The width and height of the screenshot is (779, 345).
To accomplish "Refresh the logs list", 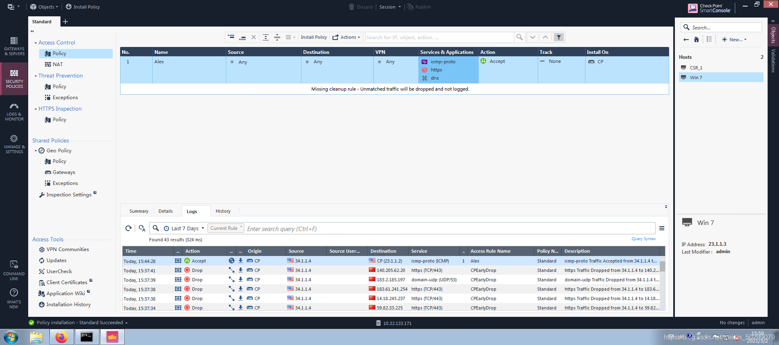I will pos(128,228).
